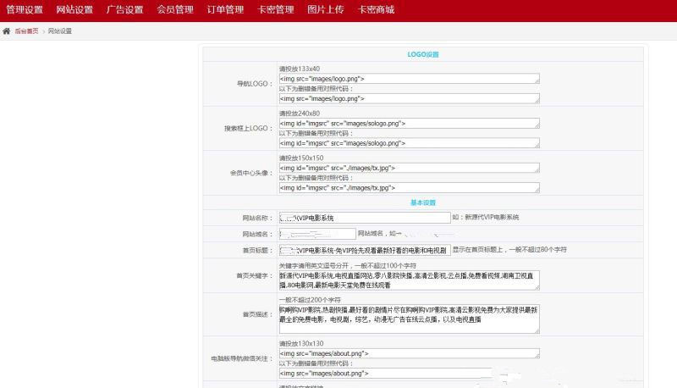The width and height of the screenshot is (677, 388).
Task: Open the 管理设置 menu
Action: 25,10
